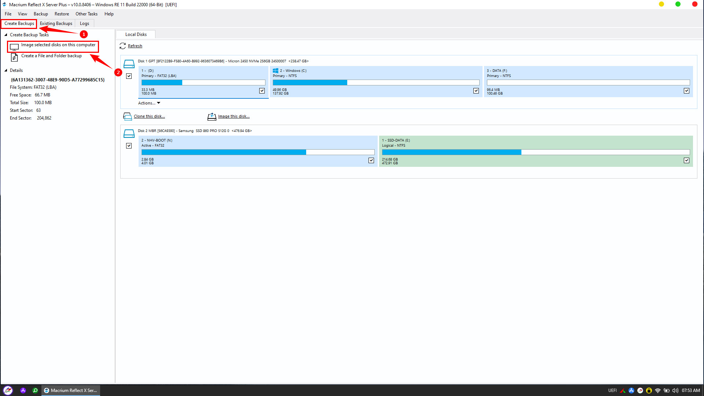704x396 pixels.
Task: Click the file and folder backup icon
Action: (x=14, y=57)
